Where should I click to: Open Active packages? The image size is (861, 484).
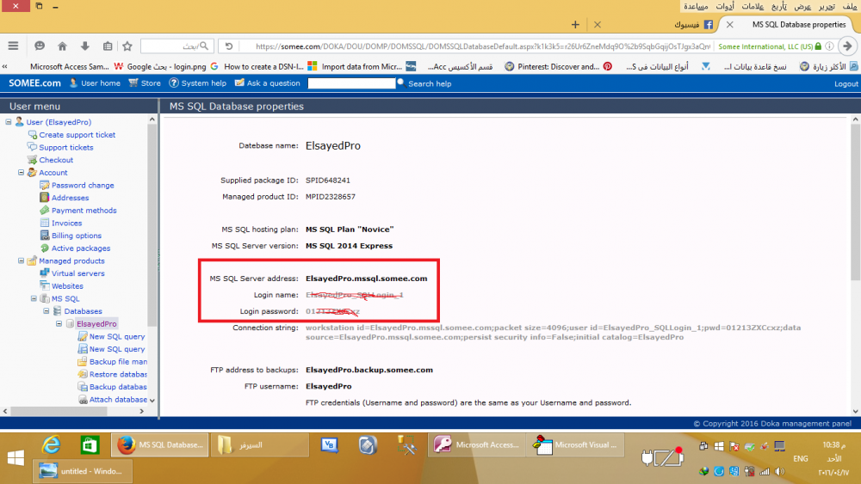coord(81,248)
